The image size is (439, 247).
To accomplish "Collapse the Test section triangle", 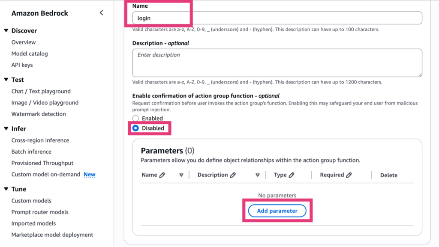I will click(6, 80).
